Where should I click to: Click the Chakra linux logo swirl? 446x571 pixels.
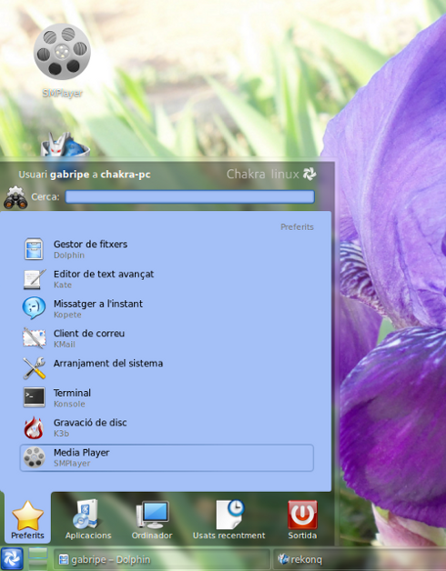[x=309, y=174]
